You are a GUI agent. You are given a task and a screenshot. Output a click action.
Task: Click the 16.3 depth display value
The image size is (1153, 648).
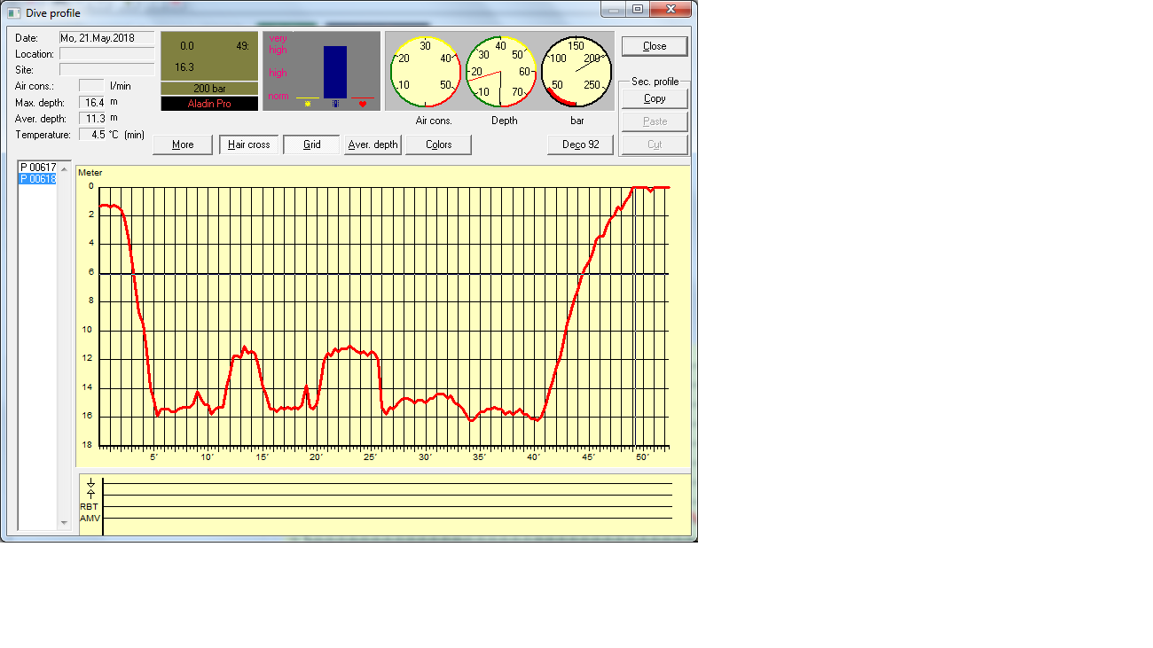tap(184, 67)
